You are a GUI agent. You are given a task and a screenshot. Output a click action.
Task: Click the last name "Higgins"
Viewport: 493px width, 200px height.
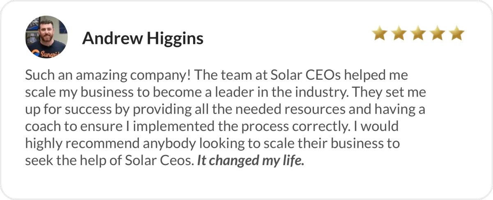point(176,39)
